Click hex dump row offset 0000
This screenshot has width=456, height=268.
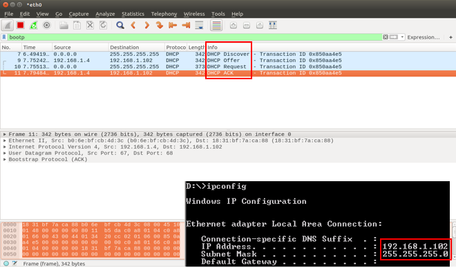[10, 225]
